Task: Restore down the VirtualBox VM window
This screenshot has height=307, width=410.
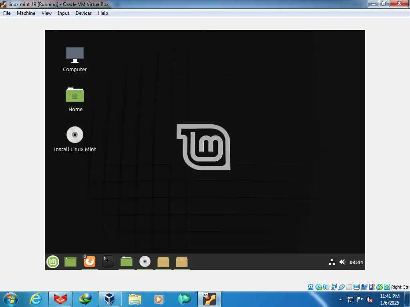Action: pos(384,3)
